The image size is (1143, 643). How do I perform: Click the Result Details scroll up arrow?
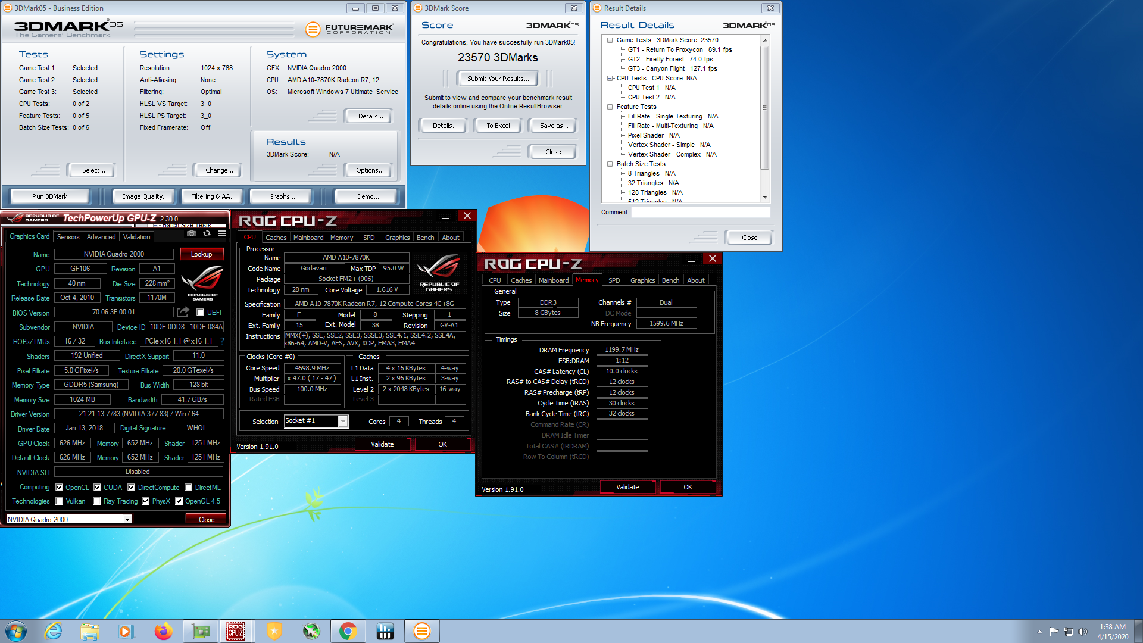coord(765,40)
